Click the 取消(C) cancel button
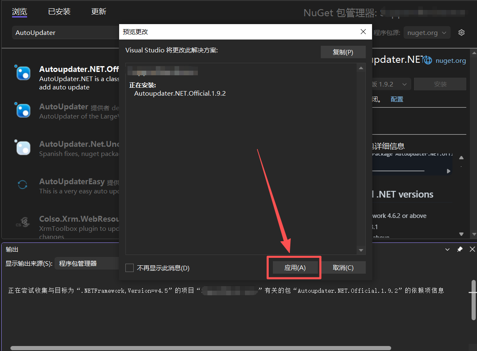Screen dimensions: 477x351 [343, 267]
